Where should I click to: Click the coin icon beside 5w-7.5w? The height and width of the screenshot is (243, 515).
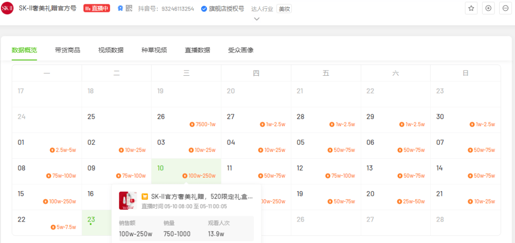(53, 227)
